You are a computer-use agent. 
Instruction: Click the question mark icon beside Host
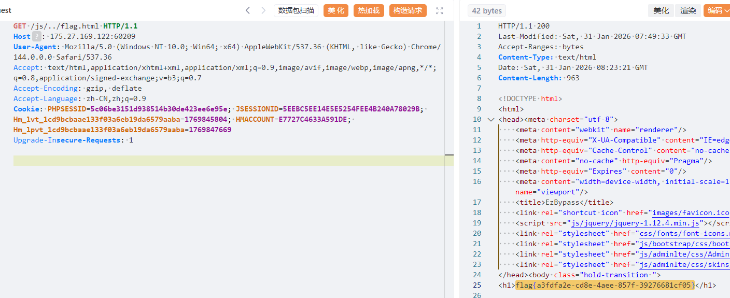pyautogui.click(x=36, y=36)
